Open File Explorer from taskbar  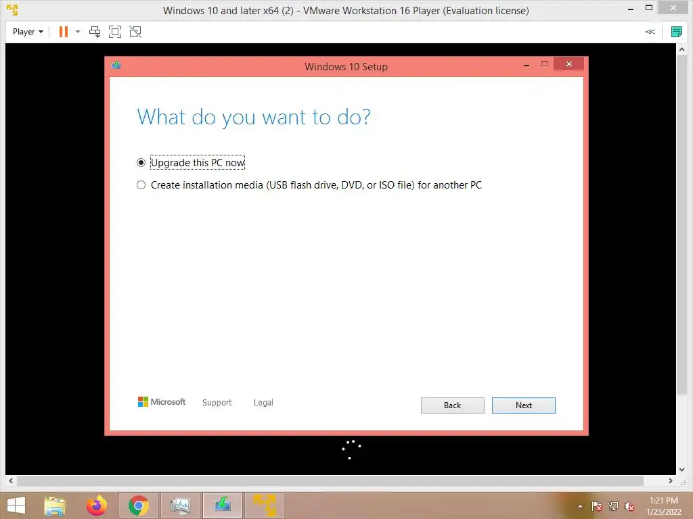coord(55,505)
